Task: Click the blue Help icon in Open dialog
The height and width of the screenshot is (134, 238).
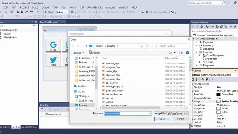Action: (187, 53)
